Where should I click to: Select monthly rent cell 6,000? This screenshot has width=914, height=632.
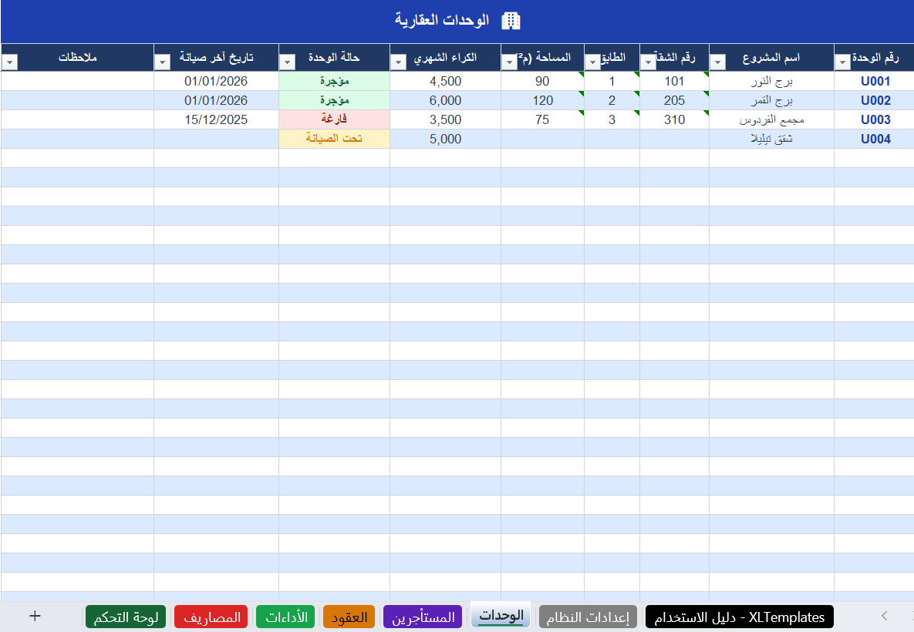(x=445, y=100)
